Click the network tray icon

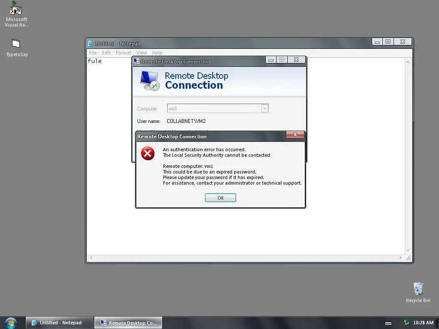coord(406,323)
